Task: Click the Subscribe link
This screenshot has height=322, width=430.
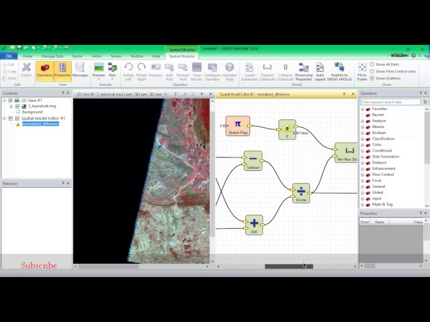Action: pos(39,266)
